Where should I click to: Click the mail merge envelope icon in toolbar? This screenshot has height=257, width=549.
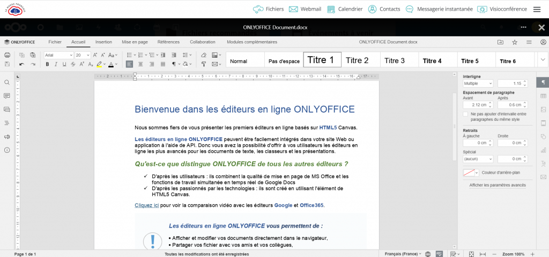(215, 64)
